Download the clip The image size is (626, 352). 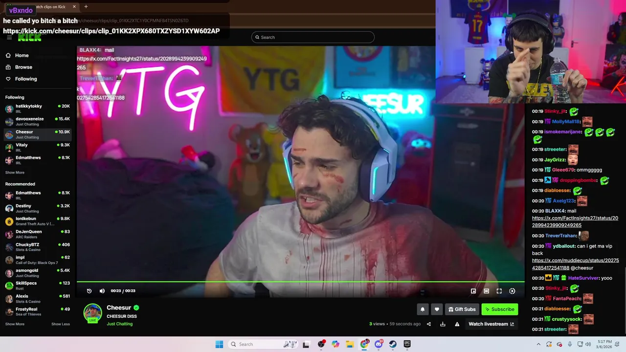443,324
